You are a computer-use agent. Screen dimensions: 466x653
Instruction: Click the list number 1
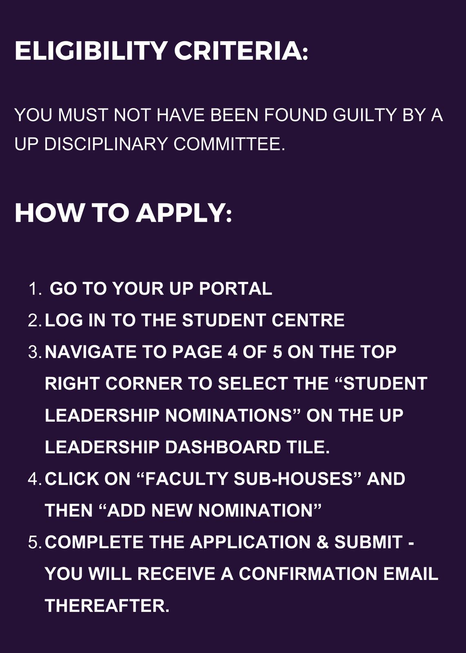click(x=35, y=289)
